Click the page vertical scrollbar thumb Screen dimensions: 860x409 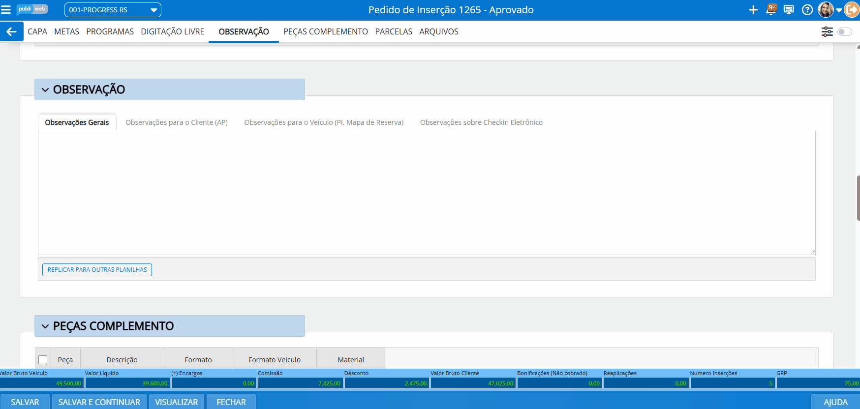[858, 198]
